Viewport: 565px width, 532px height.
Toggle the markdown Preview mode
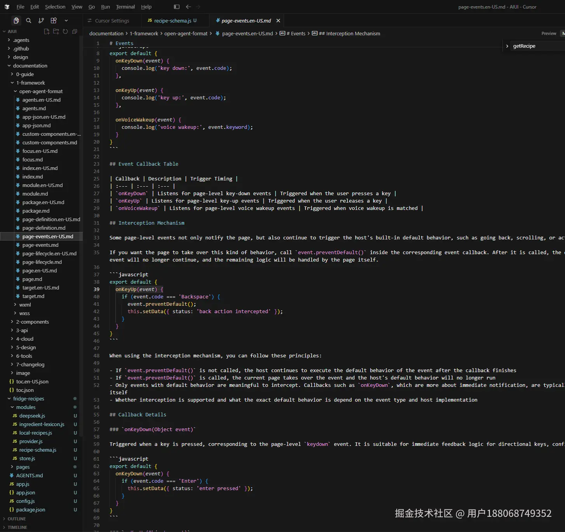point(549,34)
